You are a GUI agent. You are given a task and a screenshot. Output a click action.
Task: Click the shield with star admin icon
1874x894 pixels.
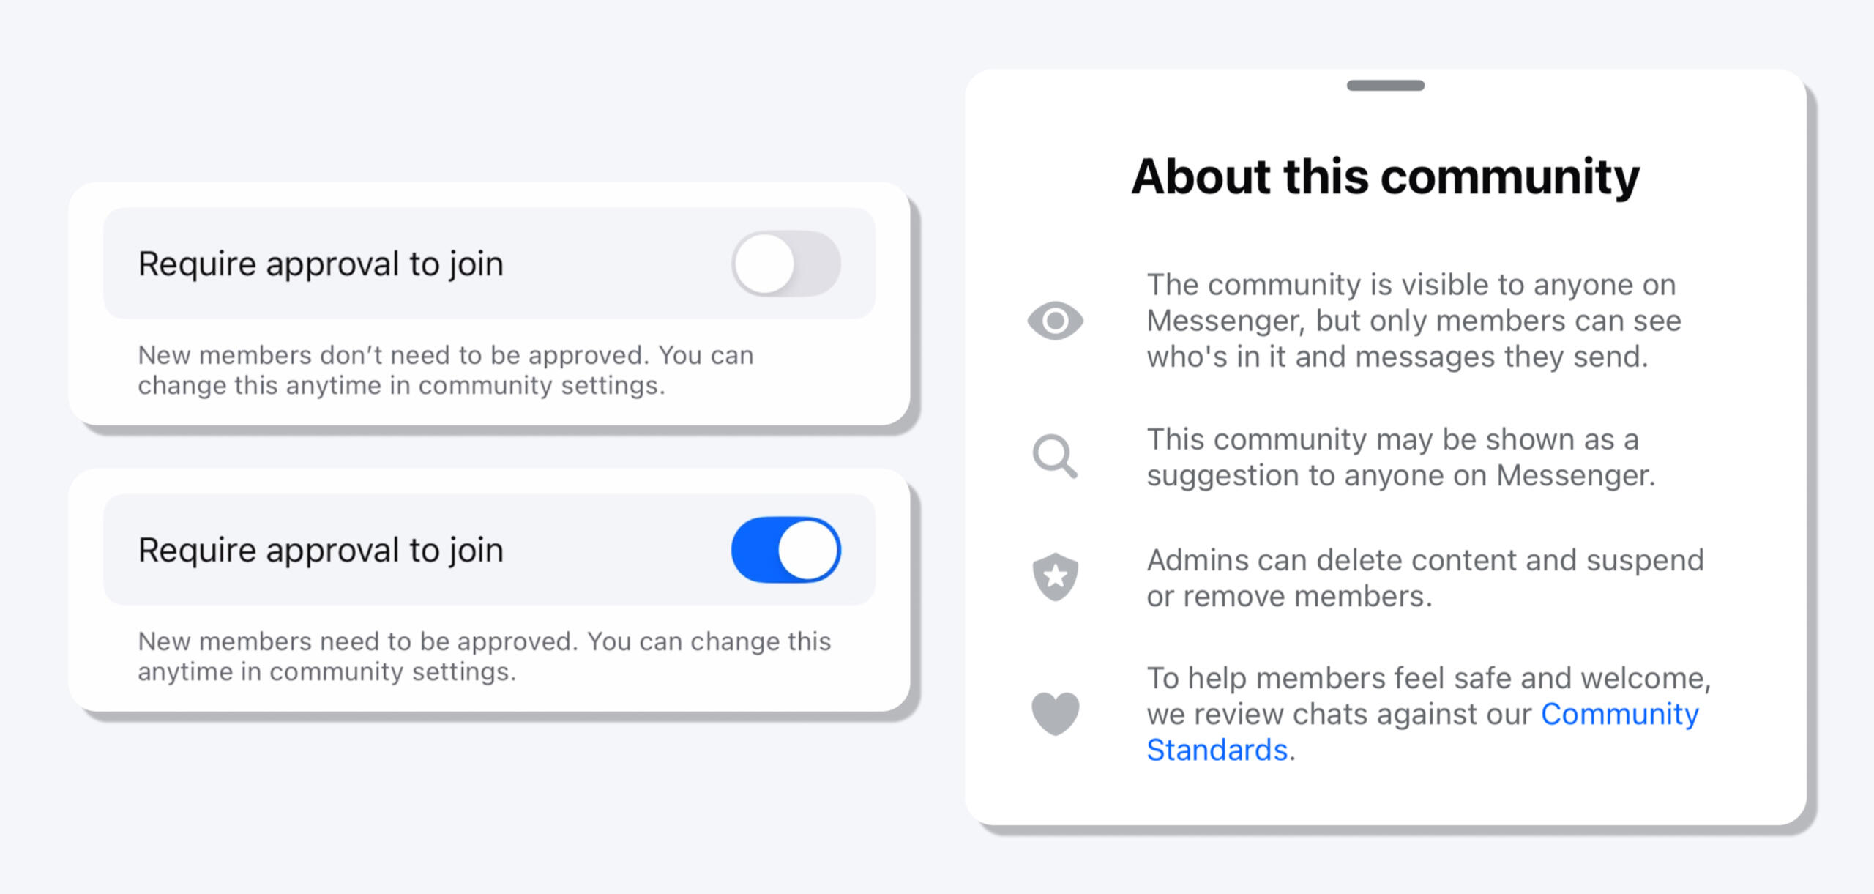(1055, 577)
